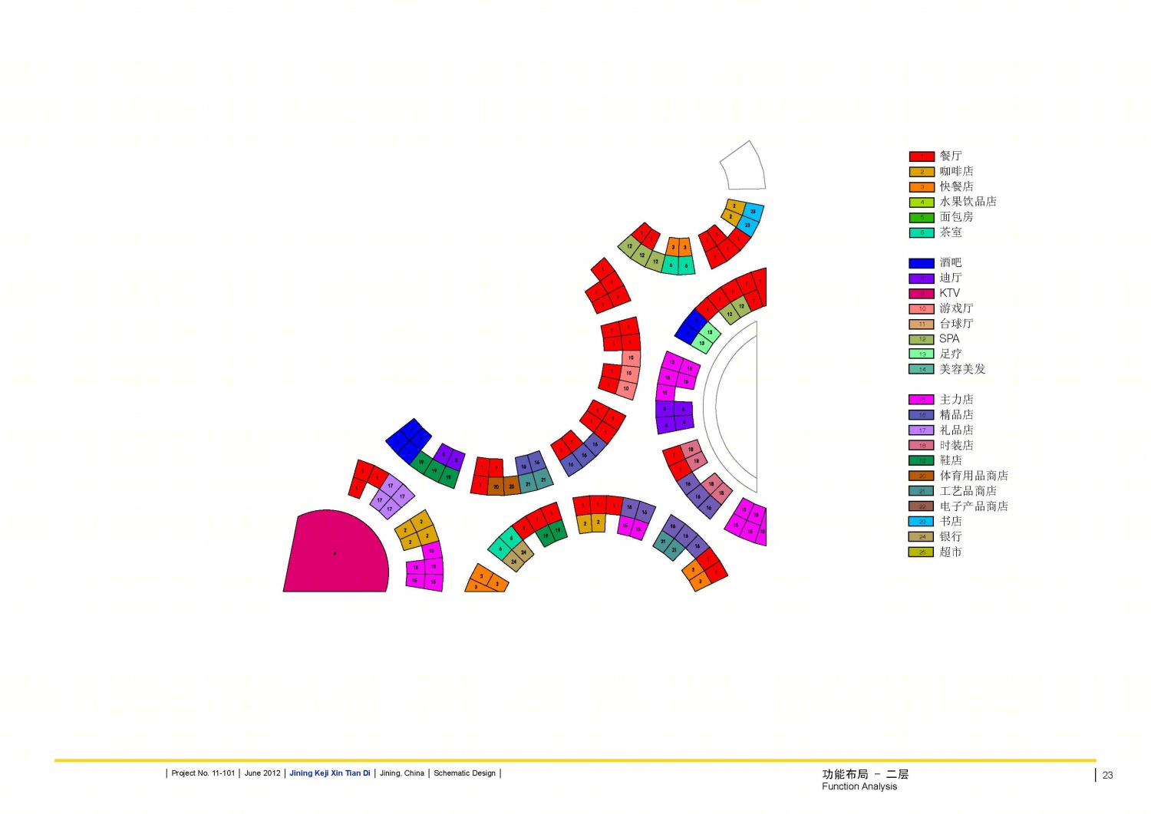
Task: Select the '咖啡店' legend label
Action: (956, 171)
